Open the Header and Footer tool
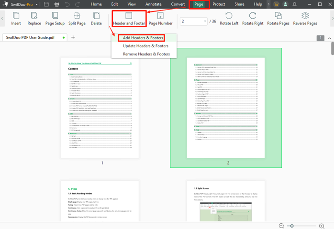Viewport: 334px width, 229px height. pyautogui.click(x=129, y=19)
